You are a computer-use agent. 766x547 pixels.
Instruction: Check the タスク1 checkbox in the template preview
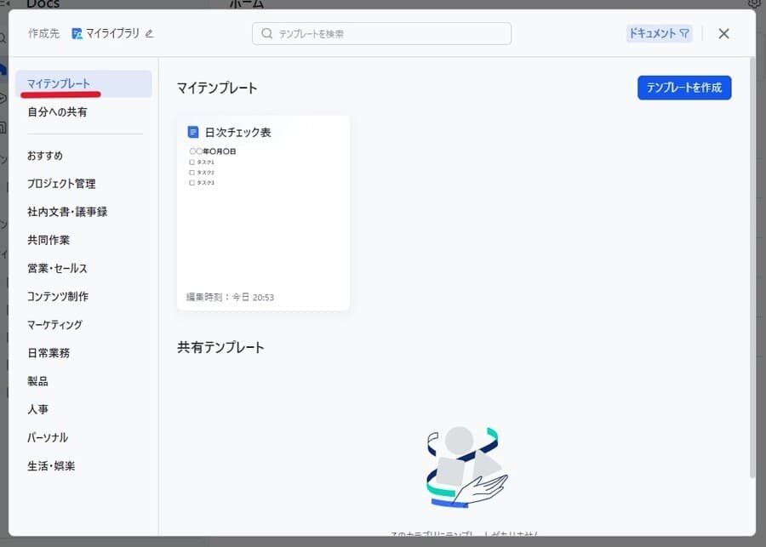pyautogui.click(x=192, y=162)
